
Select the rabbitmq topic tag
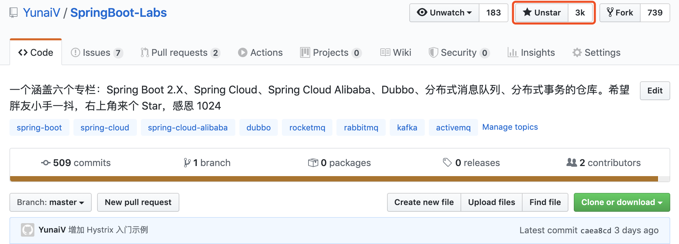[361, 127]
